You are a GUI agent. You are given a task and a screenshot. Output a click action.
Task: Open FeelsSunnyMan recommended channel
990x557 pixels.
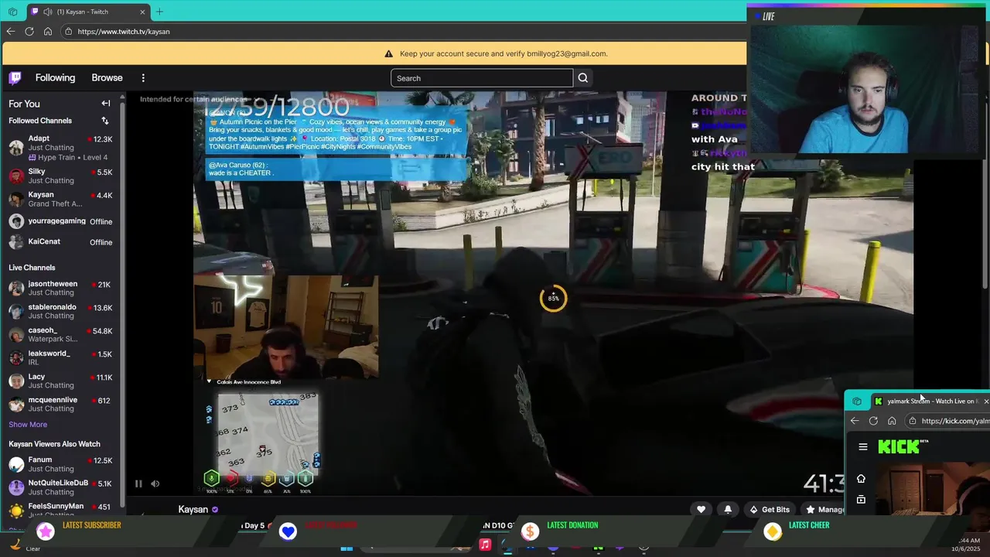(61, 510)
